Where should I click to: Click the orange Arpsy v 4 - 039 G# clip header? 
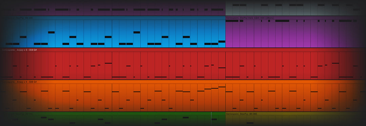point(183,82)
